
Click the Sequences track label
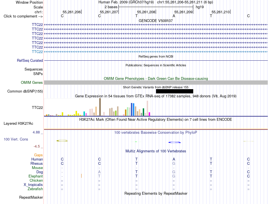(34, 69)
